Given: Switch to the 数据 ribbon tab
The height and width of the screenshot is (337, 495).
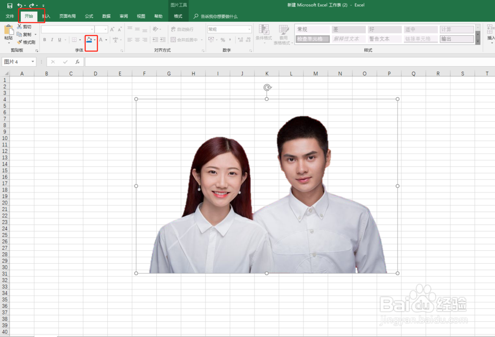Looking at the screenshot, I should tap(106, 16).
